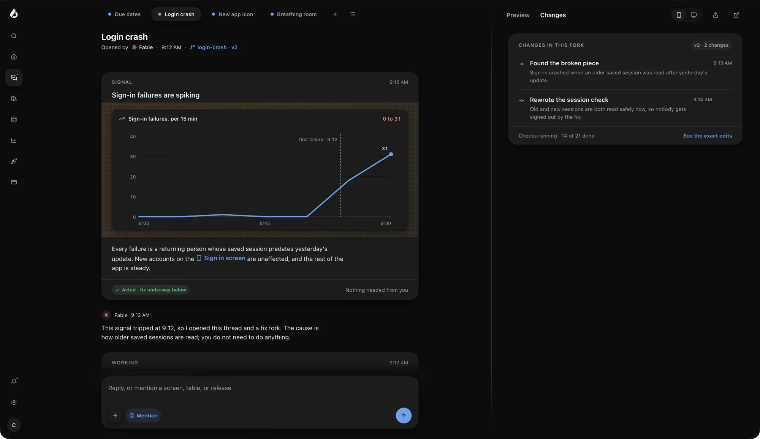The image size is (760, 439).
Task: Click the first failure · 9:12 marker
Action: click(318, 140)
